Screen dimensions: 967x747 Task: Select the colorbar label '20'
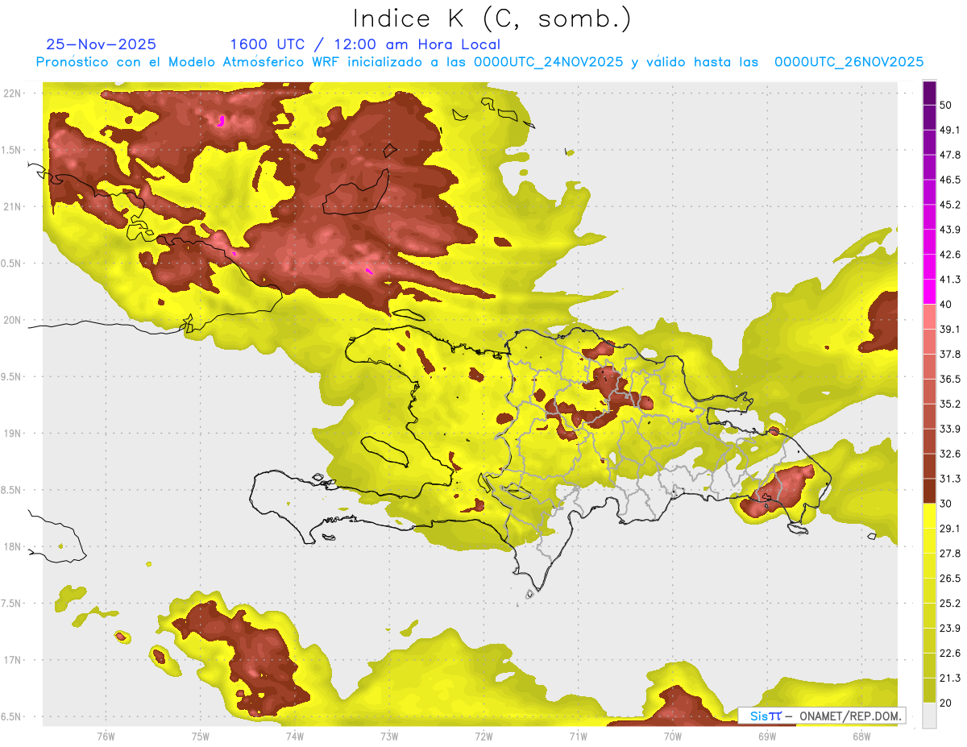(x=946, y=703)
